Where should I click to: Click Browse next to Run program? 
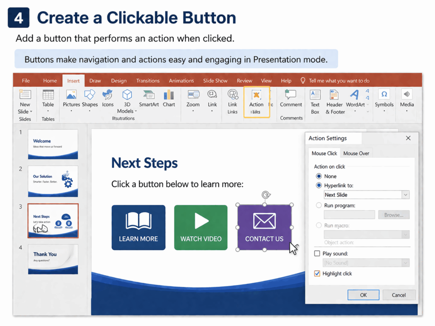coord(394,215)
